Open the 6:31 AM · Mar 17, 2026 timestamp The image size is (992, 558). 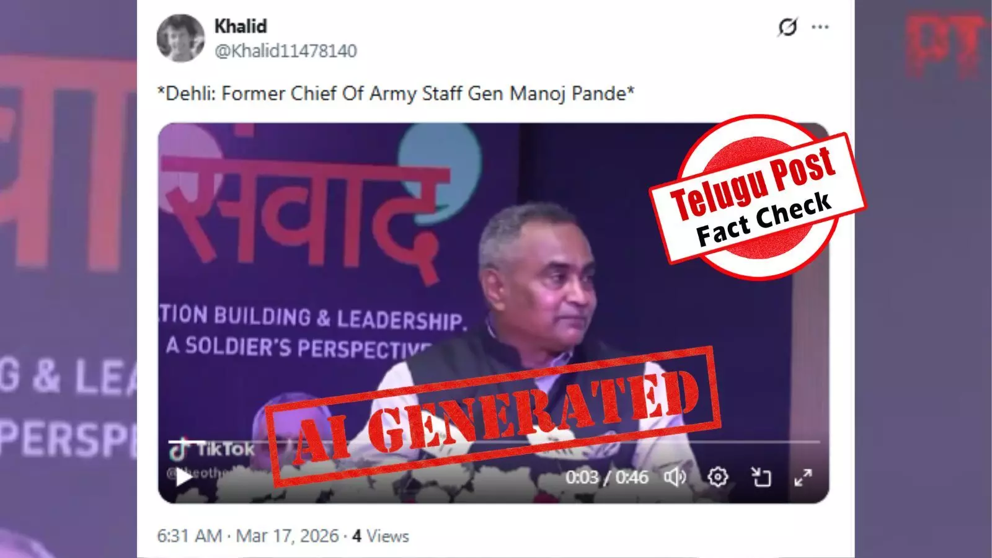click(248, 536)
